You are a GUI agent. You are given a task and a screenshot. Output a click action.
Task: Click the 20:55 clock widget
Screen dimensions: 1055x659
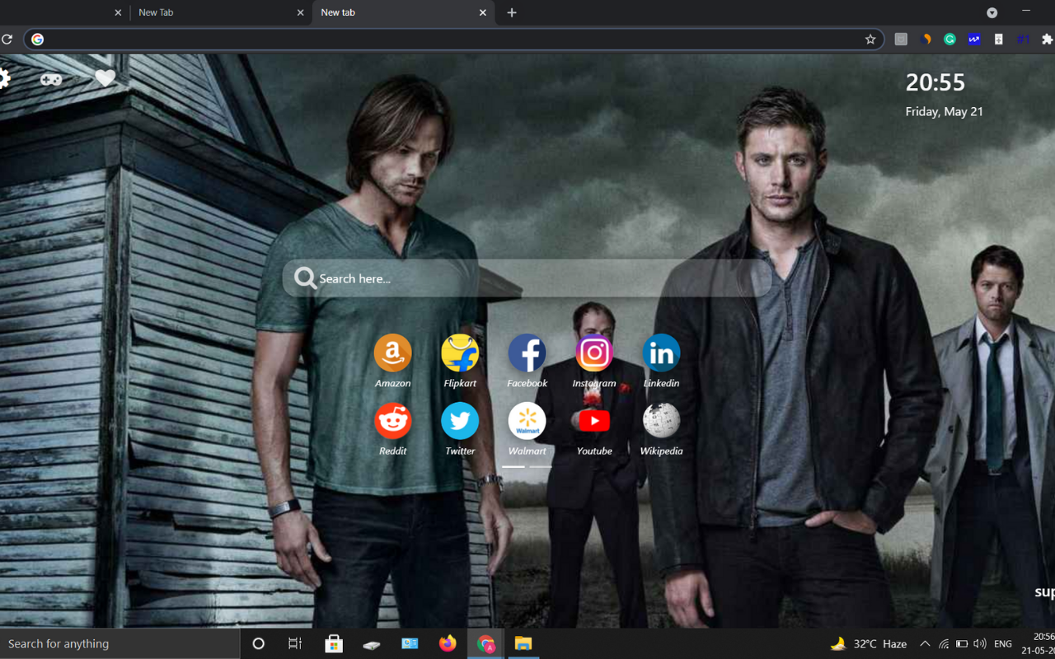click(935, 82)
